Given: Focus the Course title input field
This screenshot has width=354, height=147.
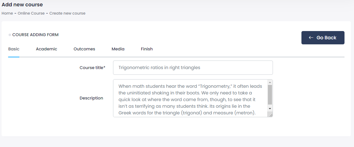Looking at the screenshot, I should click(x=193, y=67).
